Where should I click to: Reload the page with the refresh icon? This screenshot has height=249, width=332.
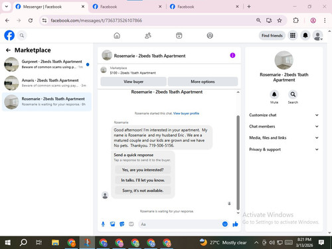[x=31, y=21]
